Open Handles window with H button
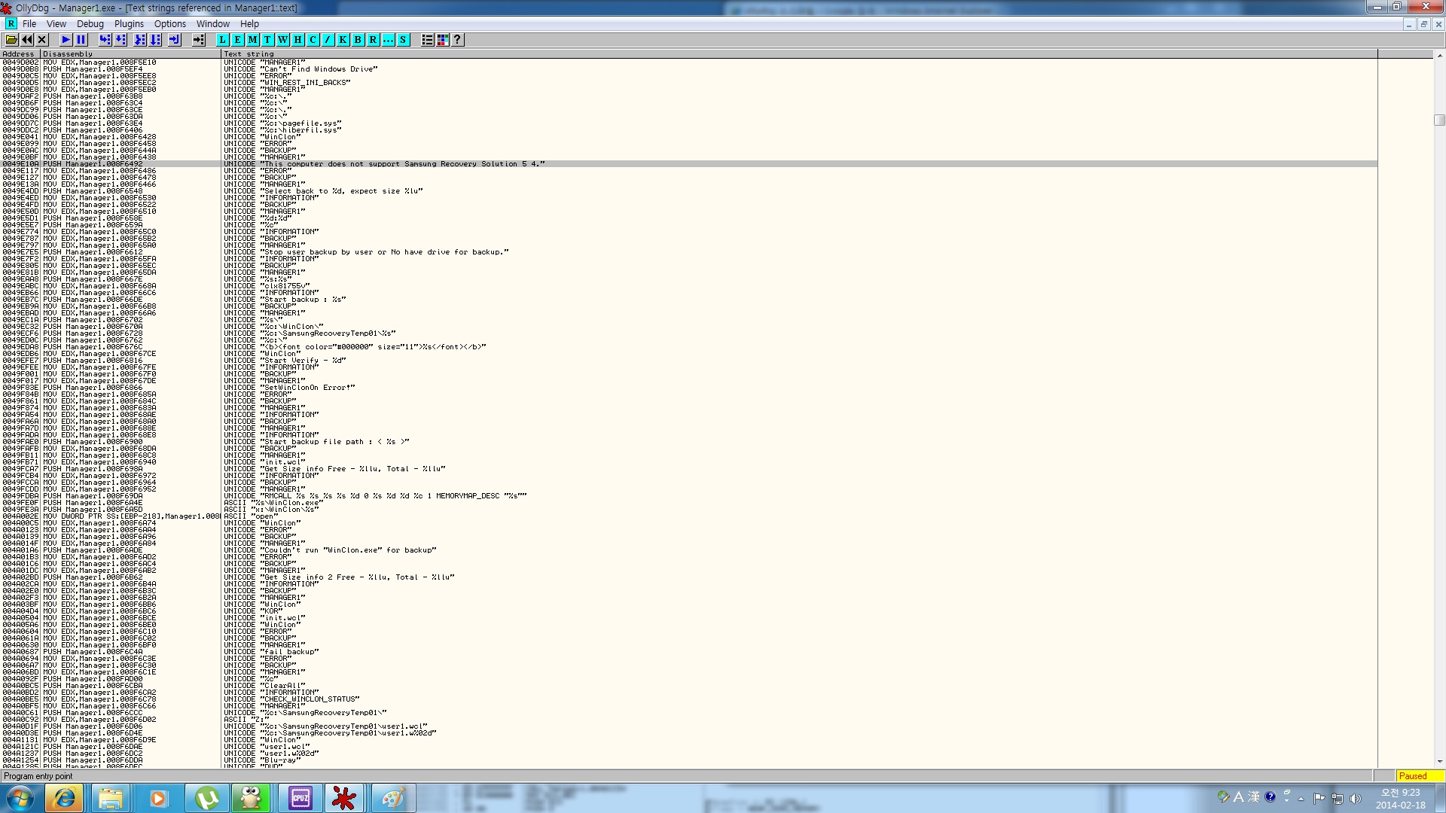 tap(298, 40)
